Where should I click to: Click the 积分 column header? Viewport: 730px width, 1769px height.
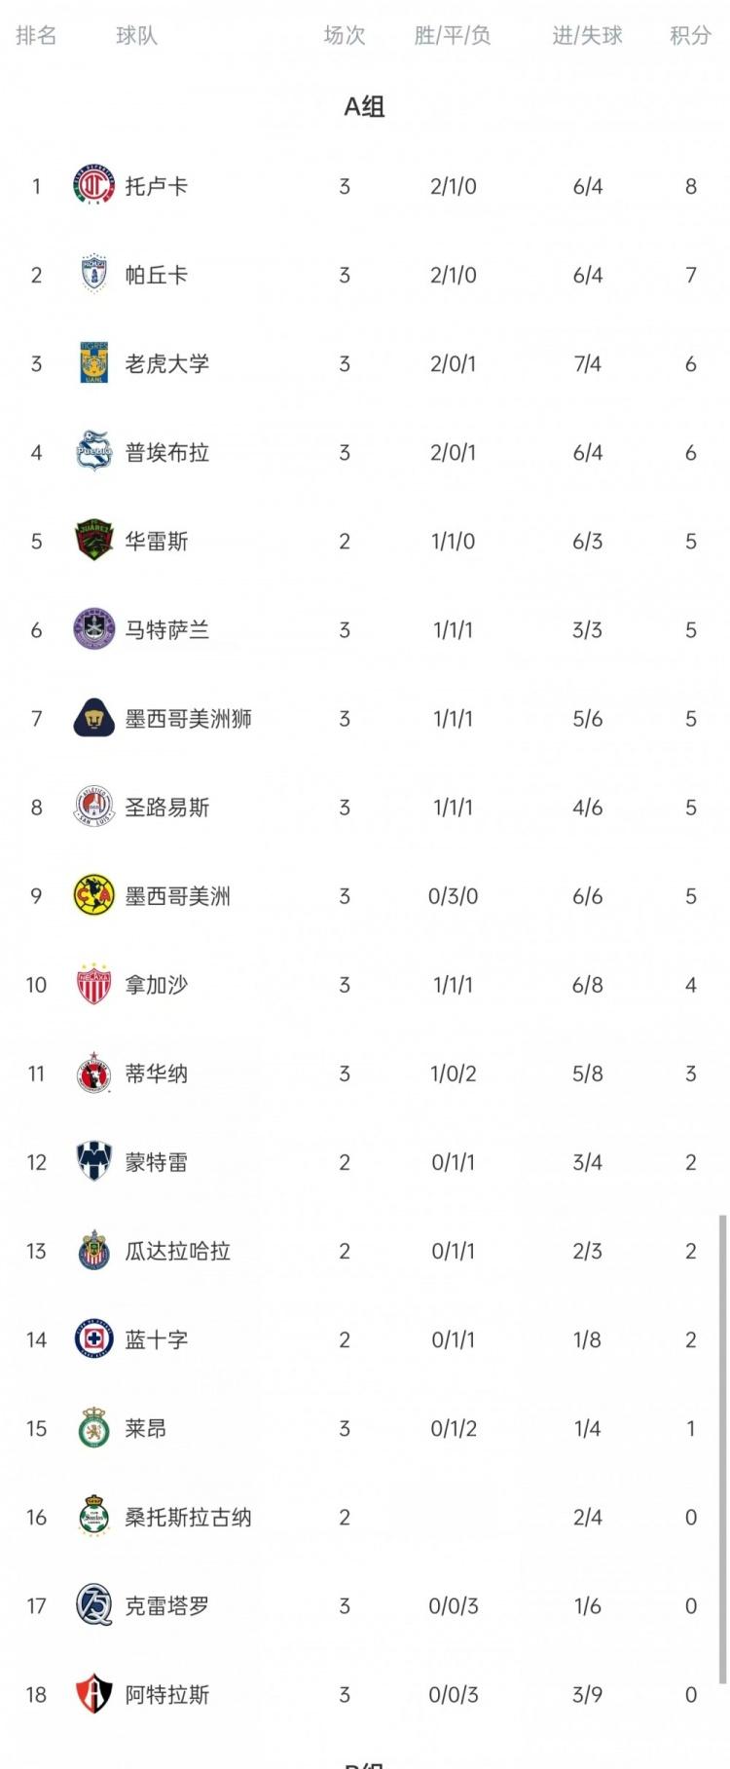point(690,36)
